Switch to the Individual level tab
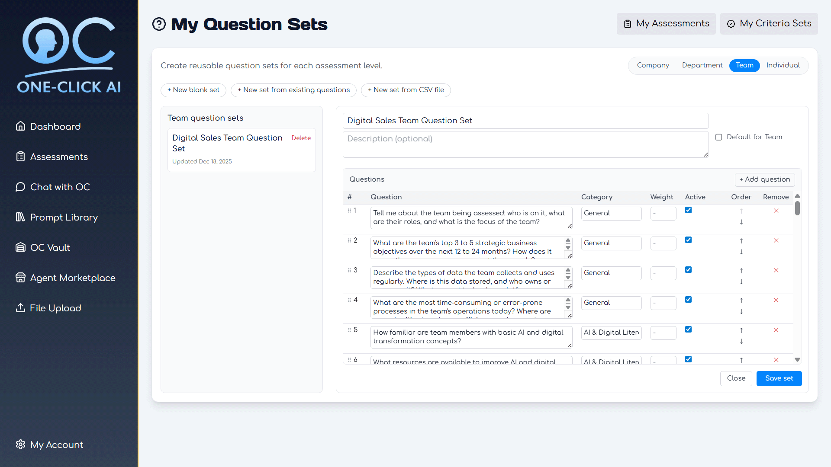The height and width of the screenshot is (467, 831). pyautogui.click(x=783, y=65)
